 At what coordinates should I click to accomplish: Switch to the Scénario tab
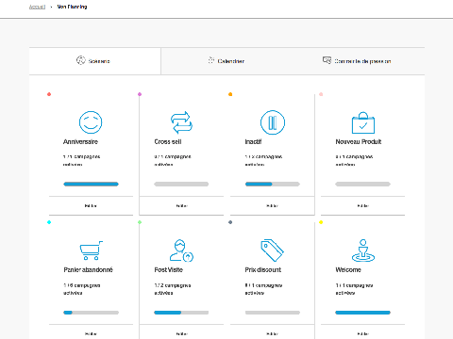tap(95, 61)
